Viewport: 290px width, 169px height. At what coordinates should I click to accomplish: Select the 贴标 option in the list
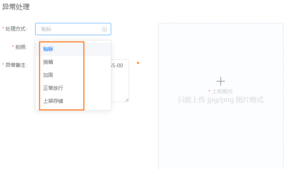point(73,49)
